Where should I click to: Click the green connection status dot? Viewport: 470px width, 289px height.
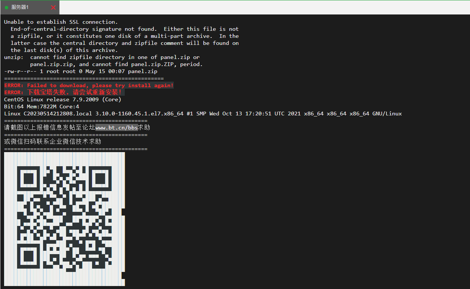point(6,7)
